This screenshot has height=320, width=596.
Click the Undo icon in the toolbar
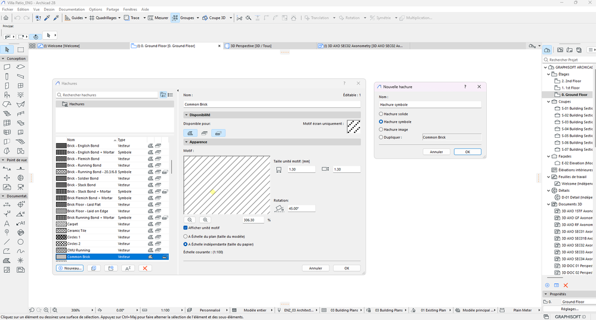pyautogui.click(x=17, y=18)
